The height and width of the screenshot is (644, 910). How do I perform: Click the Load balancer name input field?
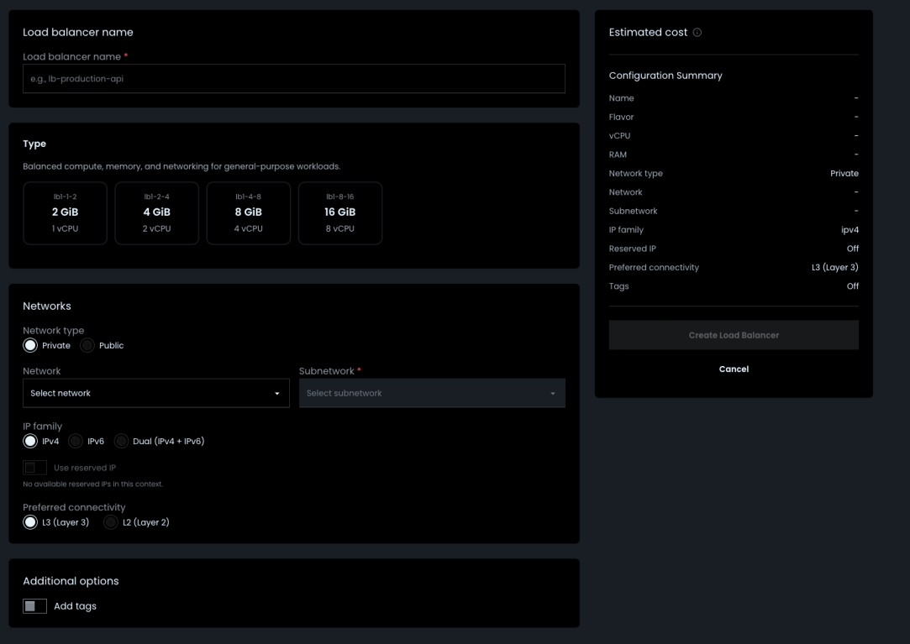[x=293, y=79]
